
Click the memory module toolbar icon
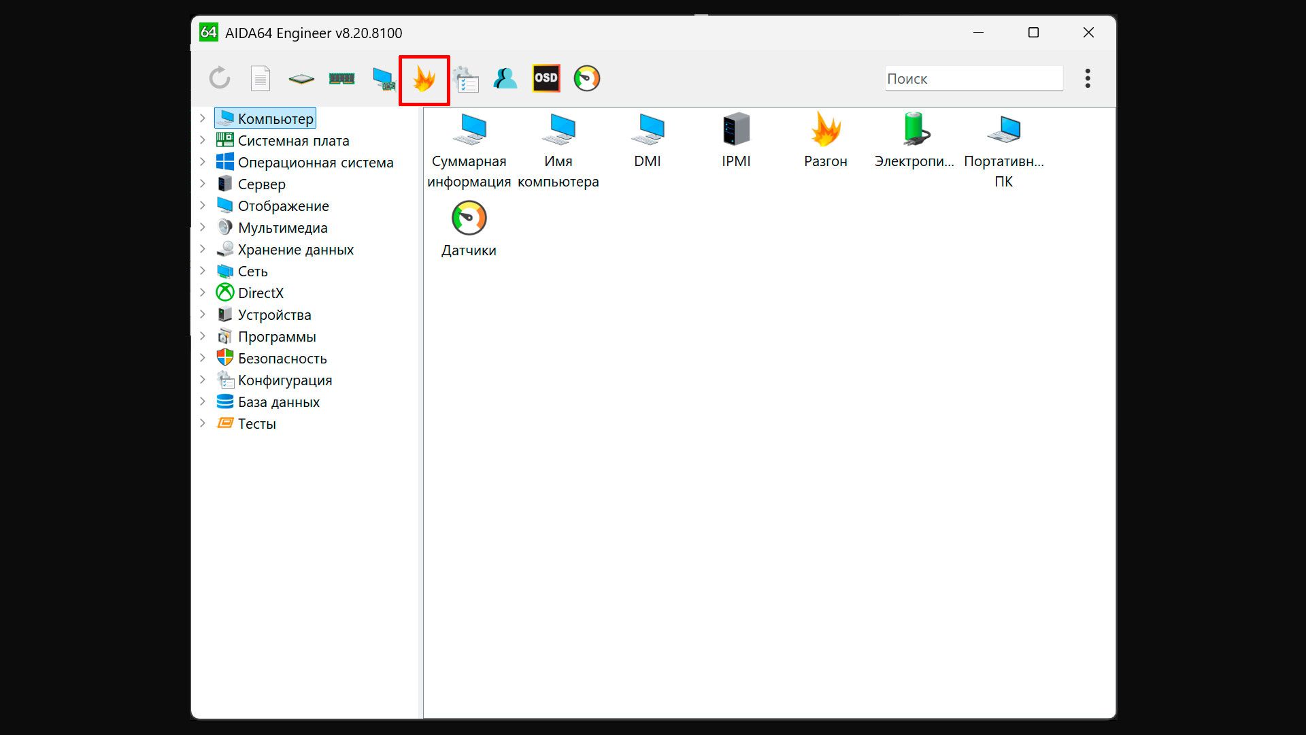341,79
